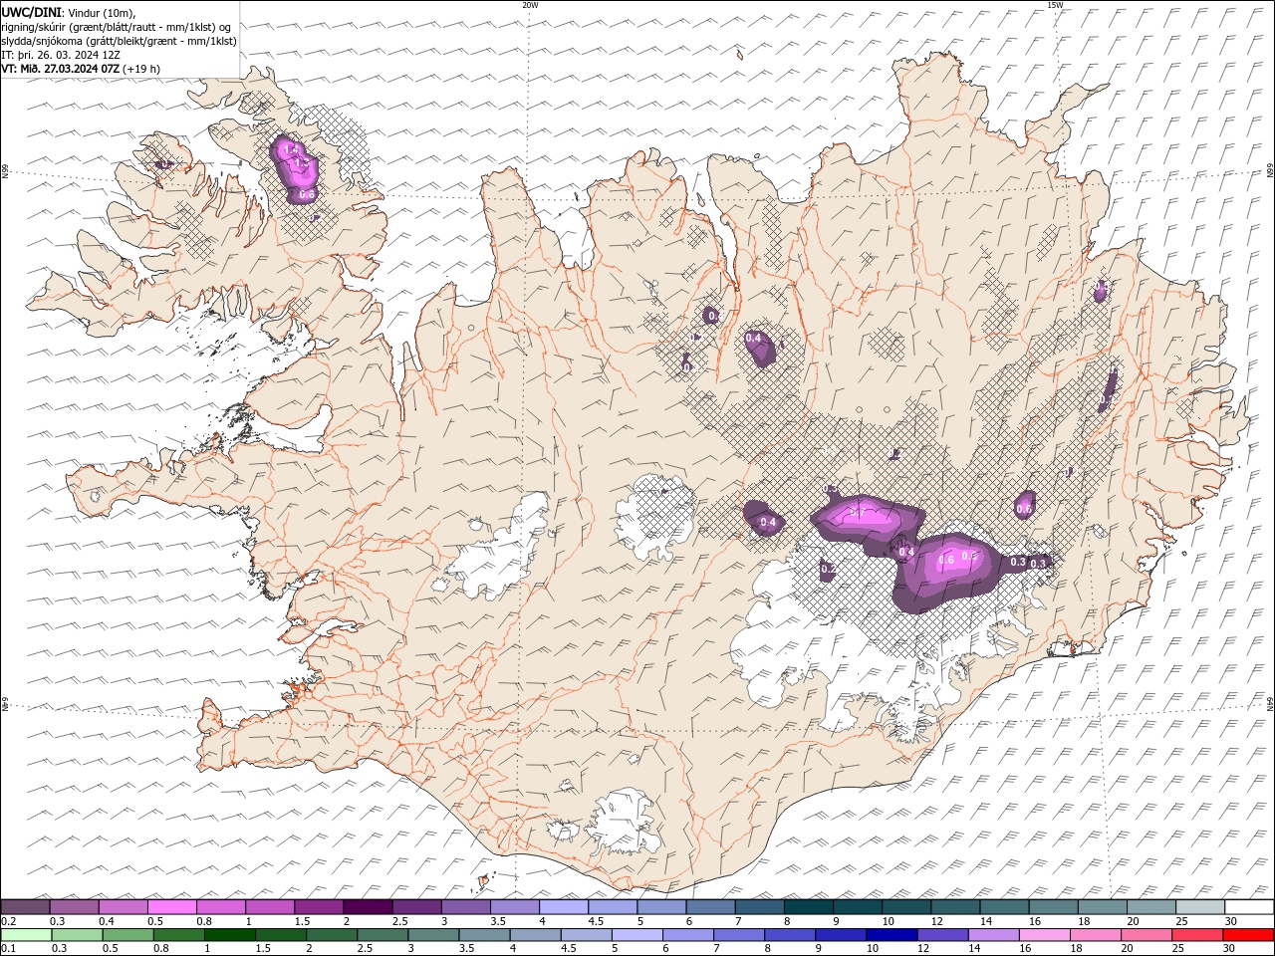This screenshot has width=1275, height=956.
Task: Click the 0.2 contour label near the glacier
Action: click(x=828, y=569)
